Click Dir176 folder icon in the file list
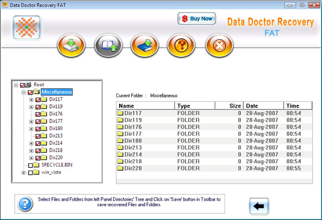The image size is (322, 220). click(x=120, y=127)
